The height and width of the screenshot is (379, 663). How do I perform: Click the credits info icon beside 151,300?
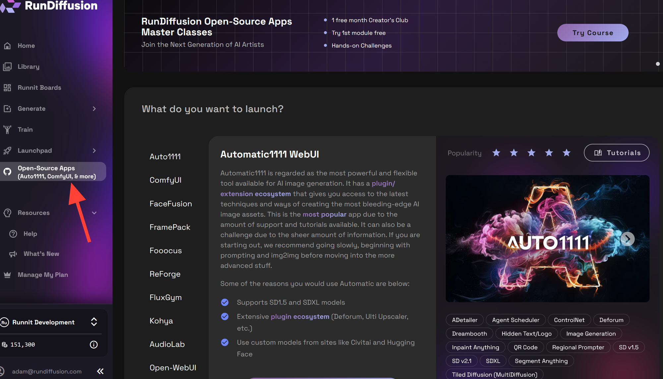click(93, 345)
